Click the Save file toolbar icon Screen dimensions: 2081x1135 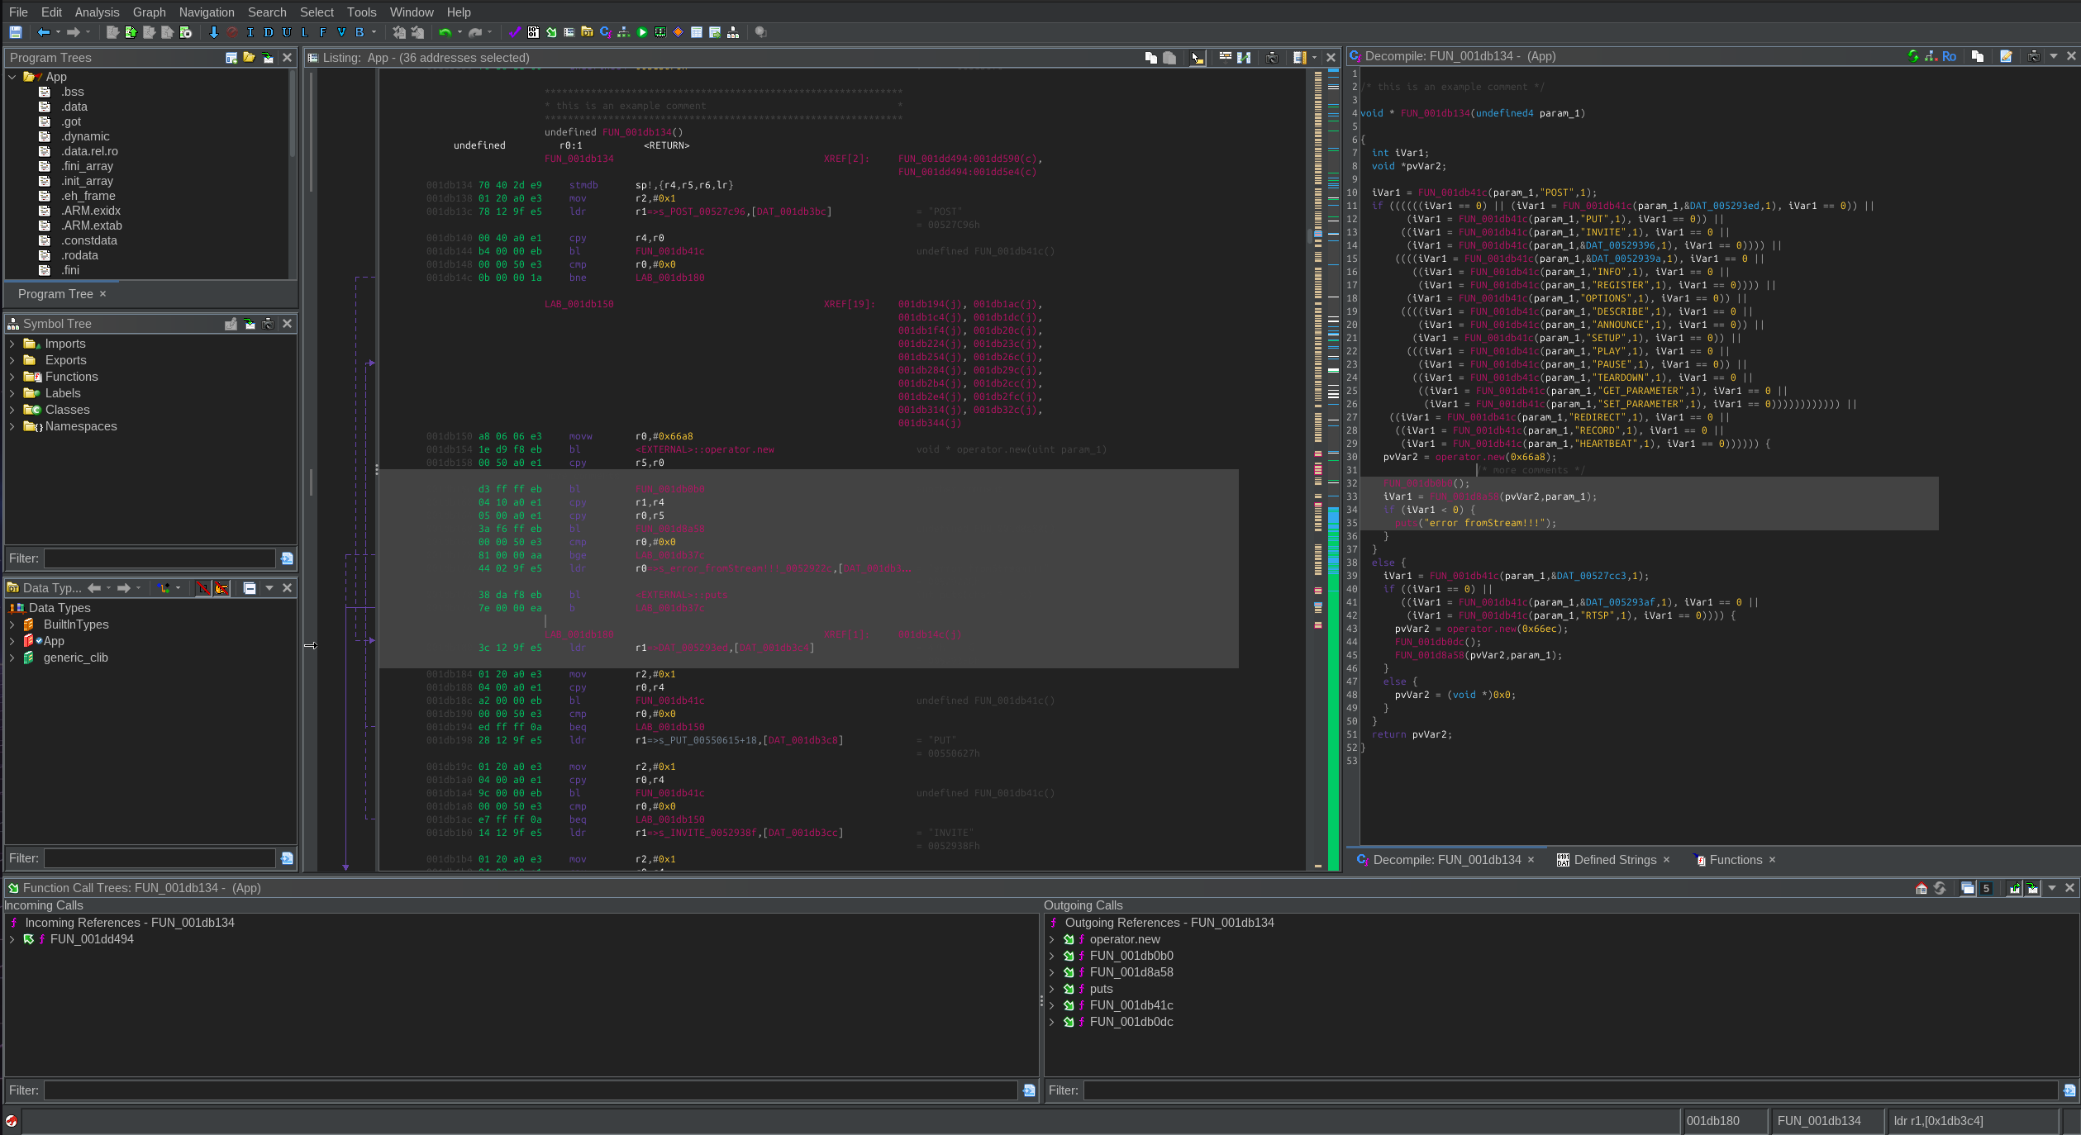coord(15,32)
